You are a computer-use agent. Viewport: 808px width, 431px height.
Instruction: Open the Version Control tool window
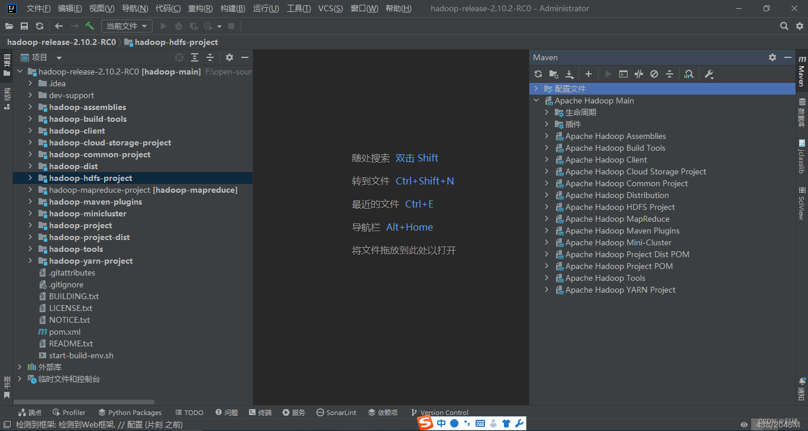(439, 413)
